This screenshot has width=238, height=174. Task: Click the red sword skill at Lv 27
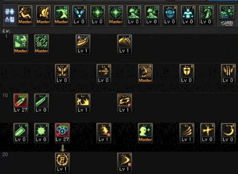click(x=21, y=103)
